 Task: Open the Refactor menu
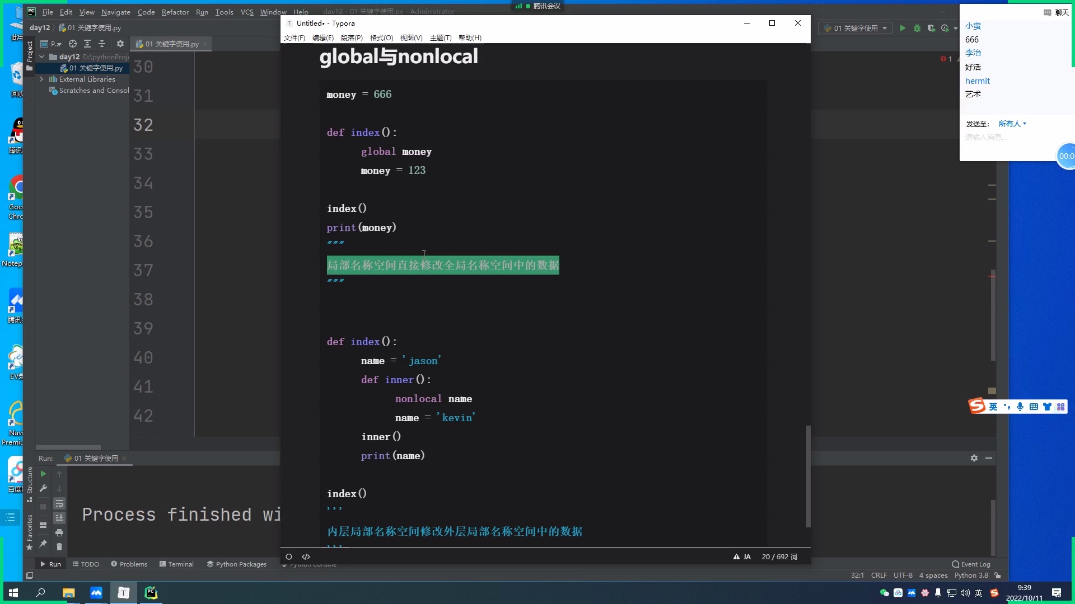[175, 12]
